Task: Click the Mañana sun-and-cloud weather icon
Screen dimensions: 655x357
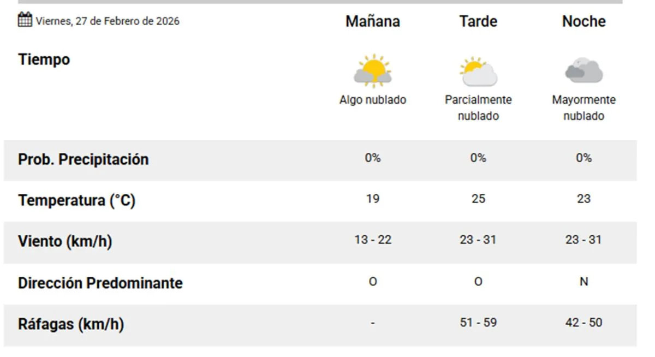Action: [x=373, y=71]
